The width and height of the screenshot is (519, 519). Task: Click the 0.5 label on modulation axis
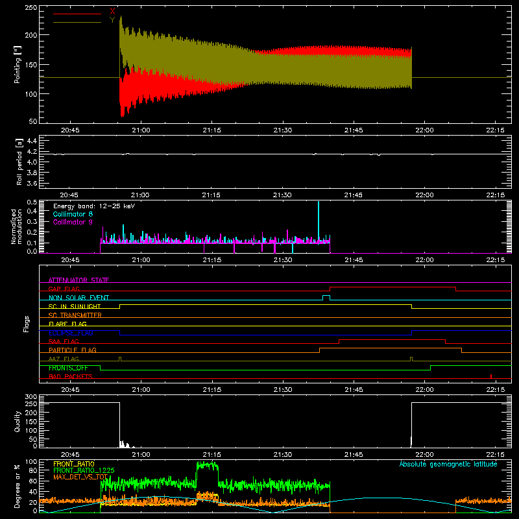(32, 202)
